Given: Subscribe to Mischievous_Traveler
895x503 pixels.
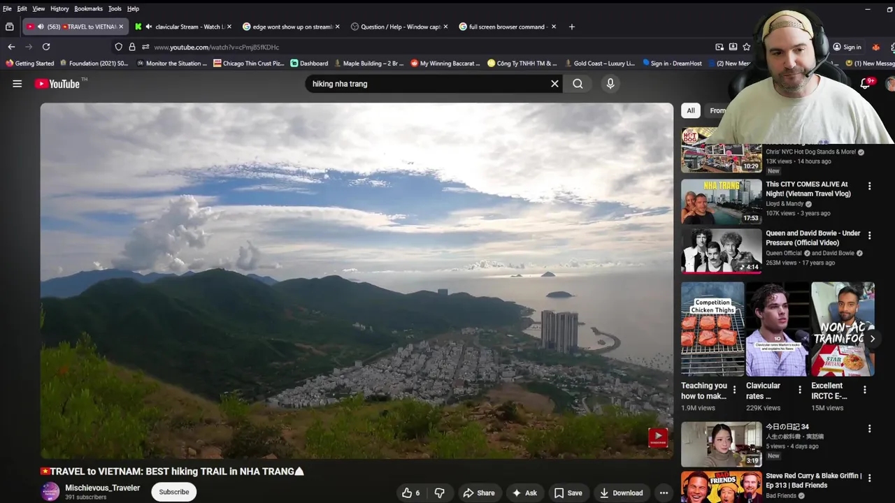Looking at the screenshot, I should click(173, 492).
